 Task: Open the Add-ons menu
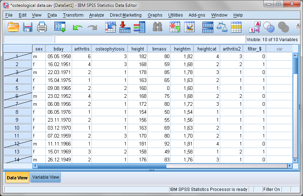tap(197, 15)
